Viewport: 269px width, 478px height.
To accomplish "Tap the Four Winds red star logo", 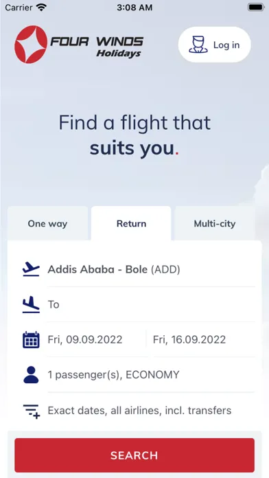I will (x=31, y=45).
